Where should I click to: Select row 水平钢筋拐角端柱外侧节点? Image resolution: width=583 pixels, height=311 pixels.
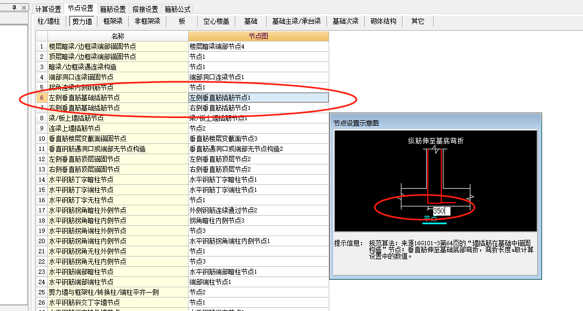point(118,231)
